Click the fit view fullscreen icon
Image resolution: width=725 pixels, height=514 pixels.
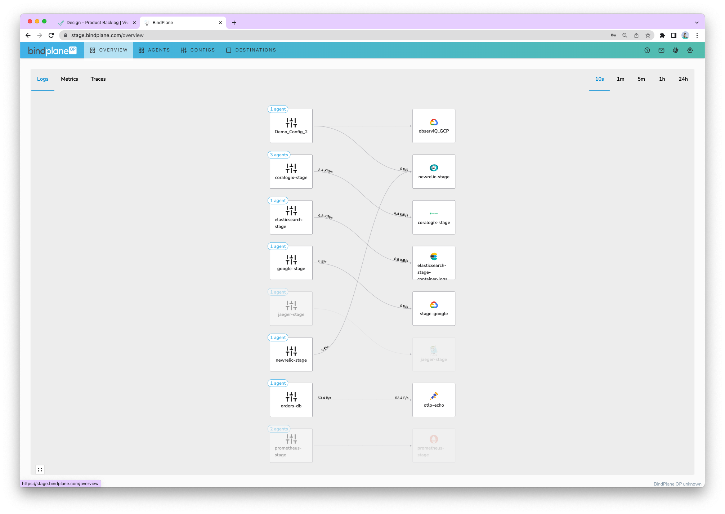pos(40,470)
